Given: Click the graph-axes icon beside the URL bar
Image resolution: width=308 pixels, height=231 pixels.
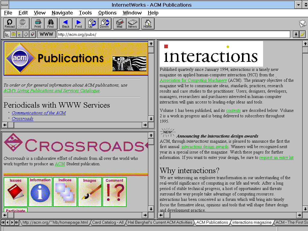Looking at the screenshot, I should 7,35.
